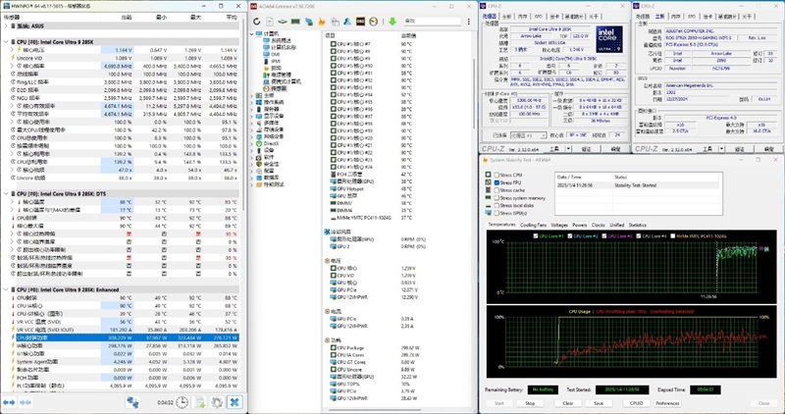
Task: Open HWiNFO settings gear icon
Action: (217, 402)
